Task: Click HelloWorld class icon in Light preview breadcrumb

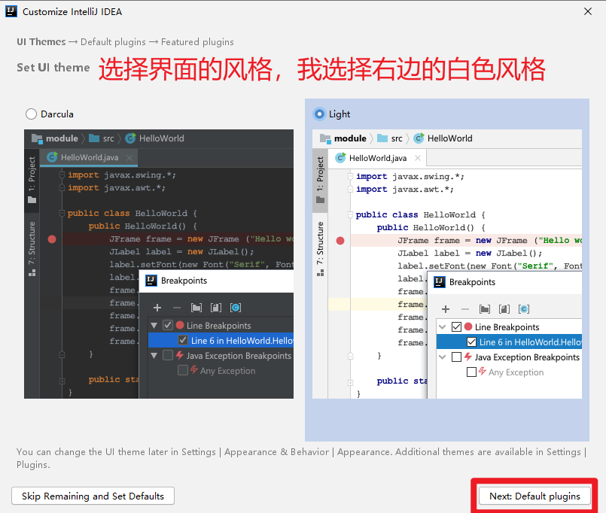Action: click(419, 138)
